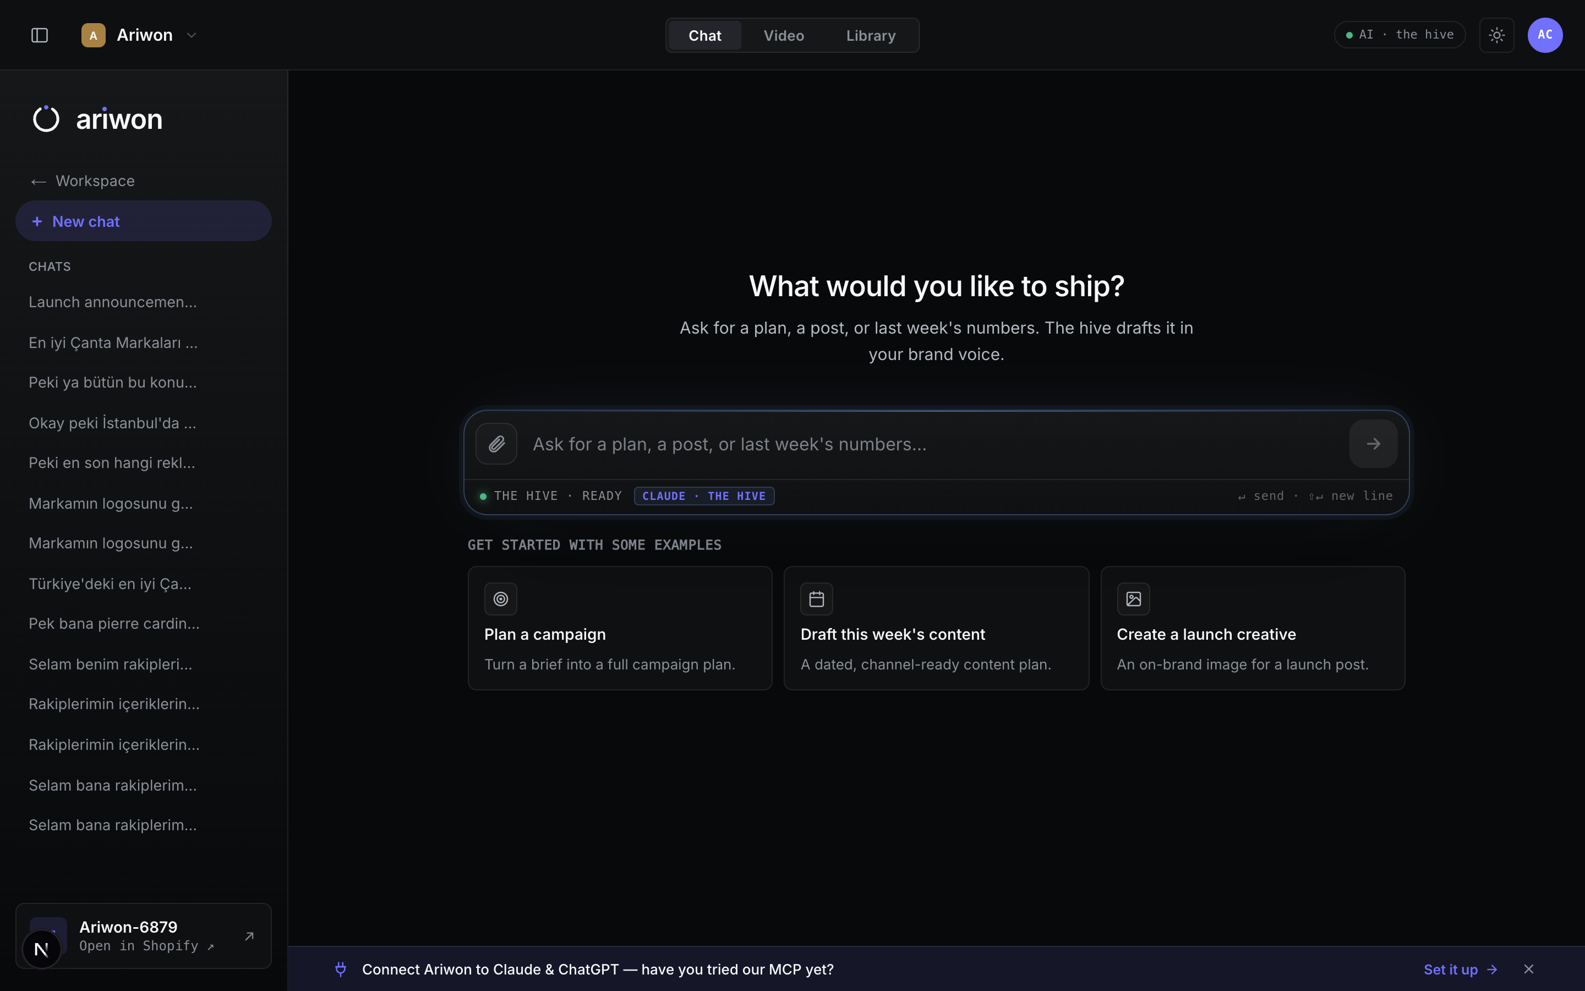This screenshot has height=991, width=1585.
Task: Open the En iyi Çanta Markaları chat
Action: [113, 343]
